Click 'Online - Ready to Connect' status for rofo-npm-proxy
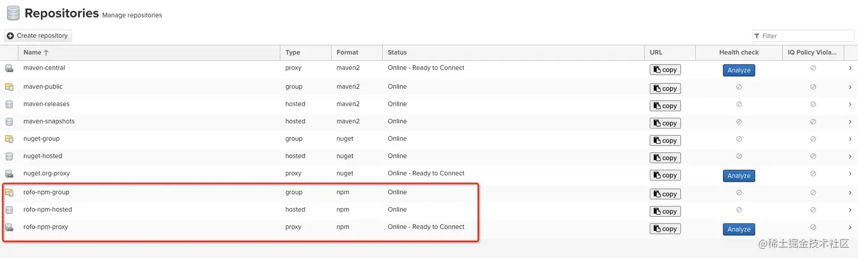The width and height of the screenshot is (858, 258). (426, 227)
